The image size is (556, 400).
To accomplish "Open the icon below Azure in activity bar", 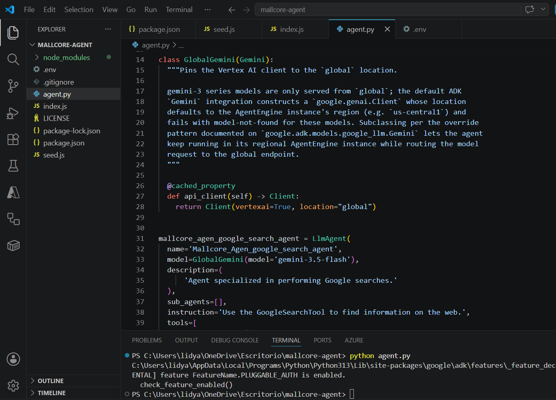I will (13, 219).
